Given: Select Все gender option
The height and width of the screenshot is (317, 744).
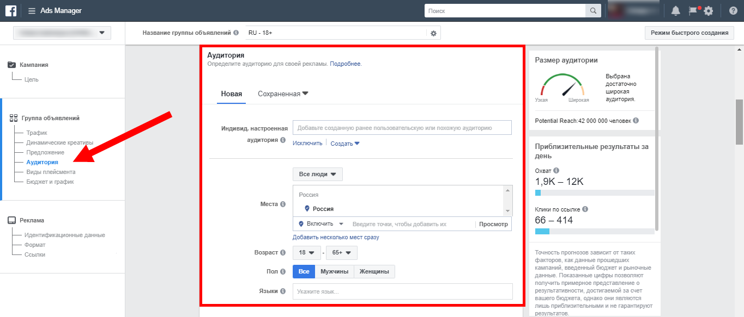Looking at the screenshot, I should point(304,271).
